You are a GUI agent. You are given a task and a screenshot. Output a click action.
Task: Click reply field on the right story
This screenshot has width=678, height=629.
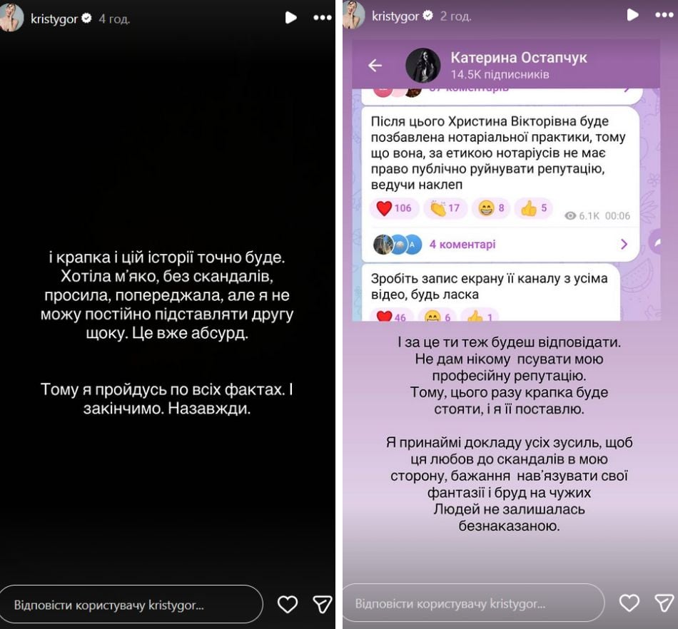click(x=473, y=603)
